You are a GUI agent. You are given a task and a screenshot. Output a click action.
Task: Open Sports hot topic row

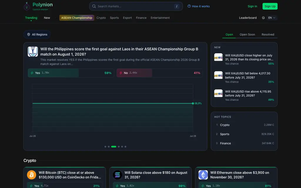pyautogui.click(x=244, y=134)
